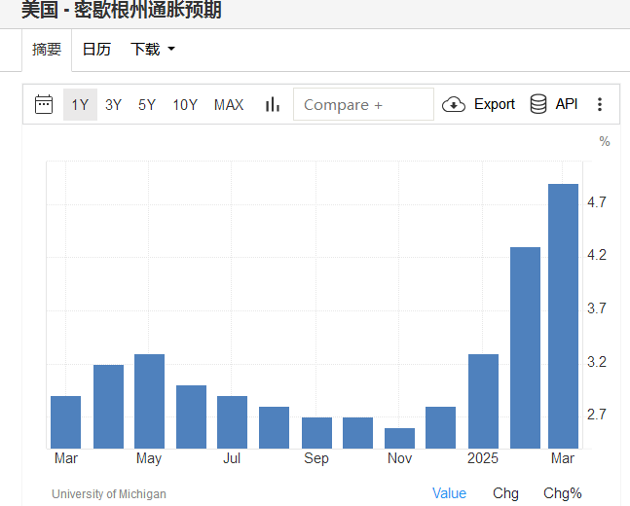The height and width of the screenshot is (506, 630).
Task: Select the 10Y time range
Action: 185,104
